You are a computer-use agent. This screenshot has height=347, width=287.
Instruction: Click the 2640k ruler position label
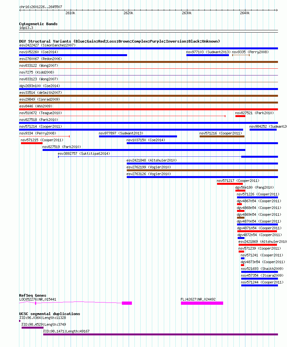(245, 13)
